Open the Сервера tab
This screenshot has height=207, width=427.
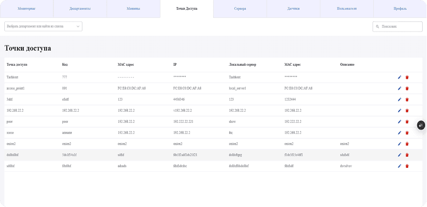point(240,9)
